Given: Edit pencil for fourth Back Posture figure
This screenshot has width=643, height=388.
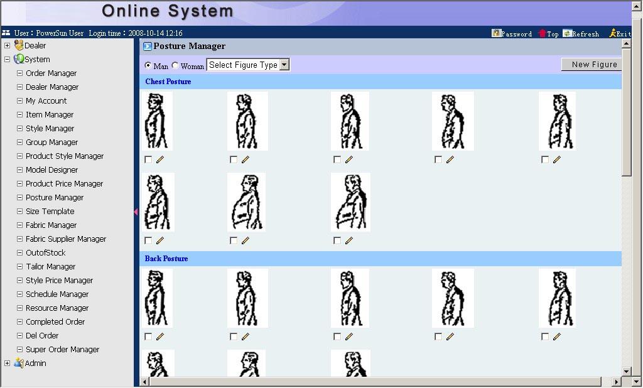Looking at the screenshot, I should (450, 337).
